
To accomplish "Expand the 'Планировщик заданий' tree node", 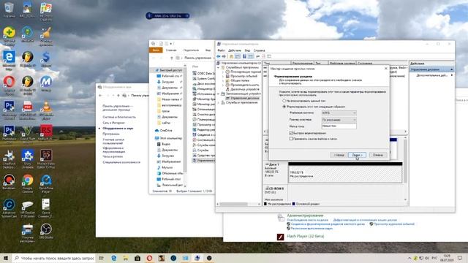I will [223, 72].
